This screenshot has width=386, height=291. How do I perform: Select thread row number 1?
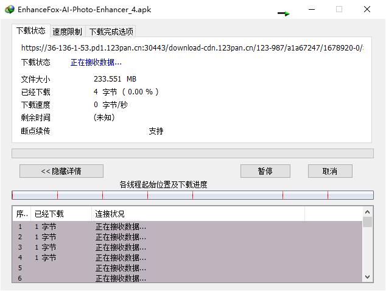click(183, 226)
